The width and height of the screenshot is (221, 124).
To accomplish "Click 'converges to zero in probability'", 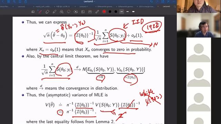I will [121, 50].
